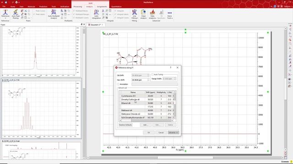Switch to the Home ribbon tab
293x164 pixels.
click(x=13, y=6)
